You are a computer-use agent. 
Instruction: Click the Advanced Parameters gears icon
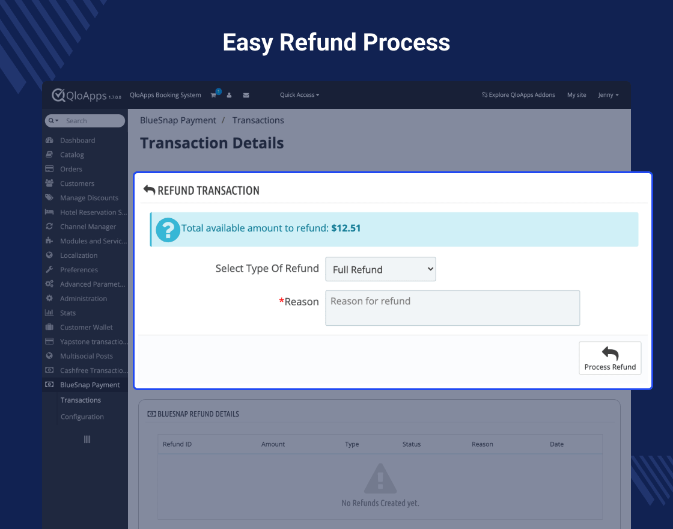[x=49, y=284]
